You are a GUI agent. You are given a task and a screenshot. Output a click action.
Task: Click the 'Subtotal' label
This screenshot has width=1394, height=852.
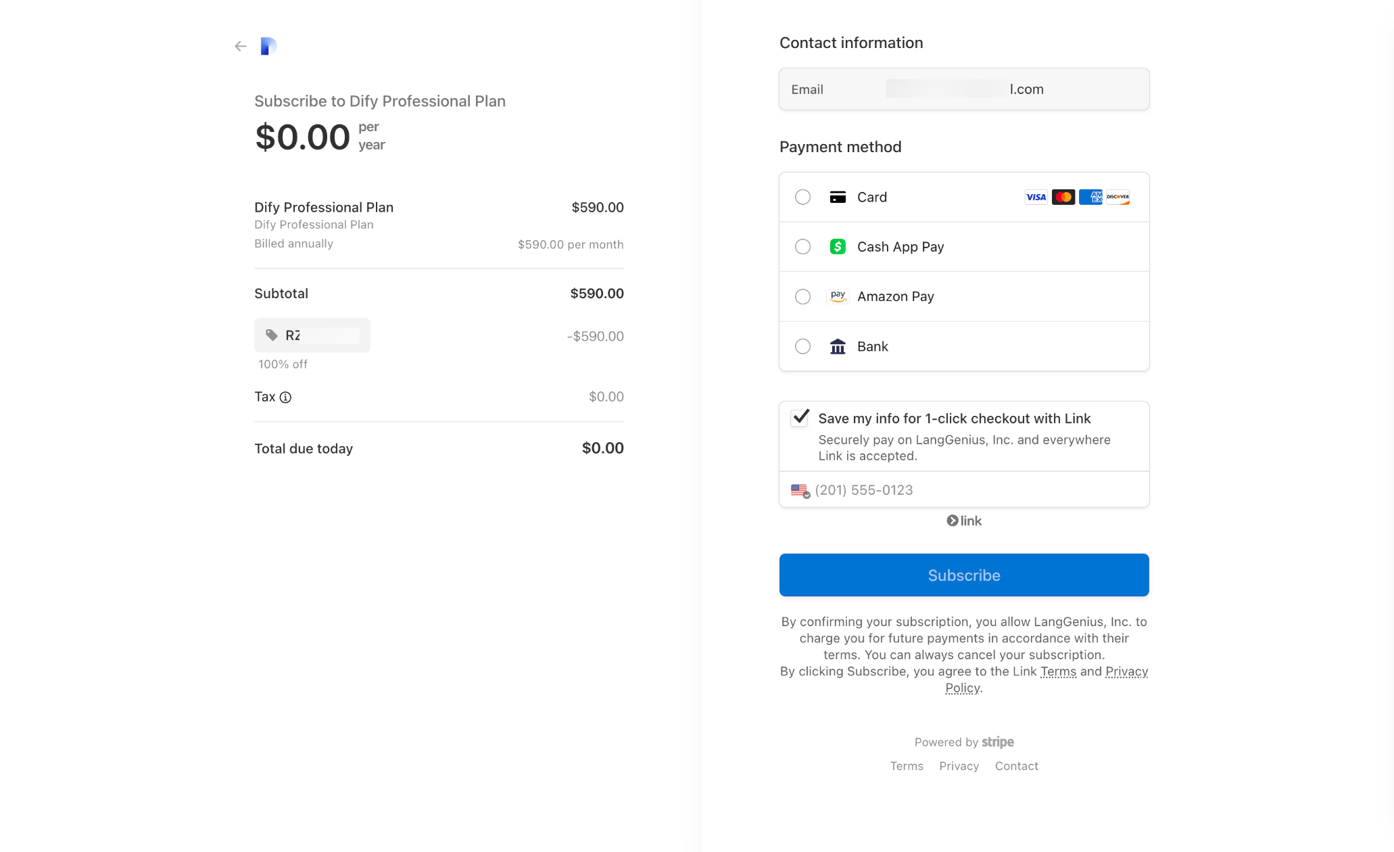[281, 293]
